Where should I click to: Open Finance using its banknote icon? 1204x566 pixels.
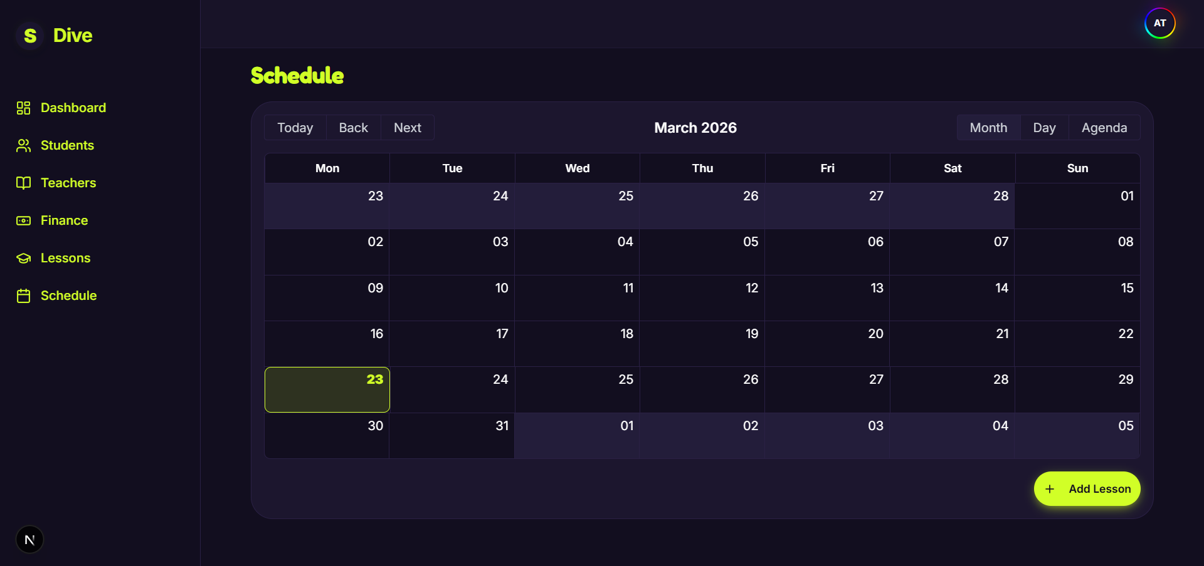(x=24, y=220)
